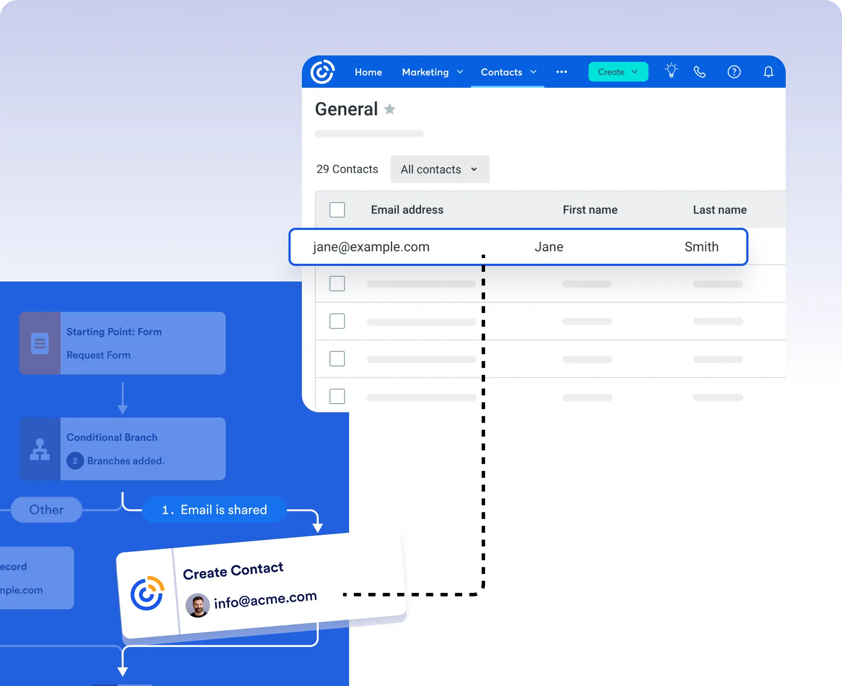
Task: Go to the Home tab
Action: pos(368,72)
